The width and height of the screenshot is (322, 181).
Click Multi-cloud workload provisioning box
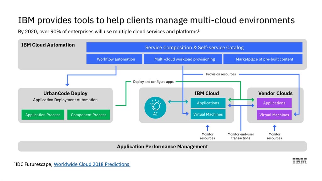(x=183, y=59)
